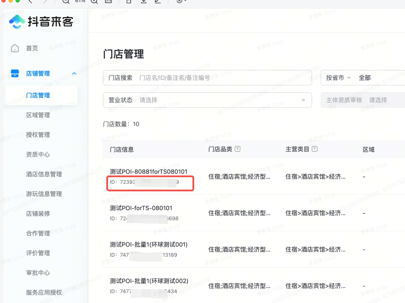Click the 首页 home icon
Screen dimensions: 405x303
tap(15, 48)
